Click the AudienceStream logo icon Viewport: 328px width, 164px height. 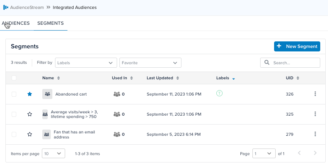click(5, 7)
